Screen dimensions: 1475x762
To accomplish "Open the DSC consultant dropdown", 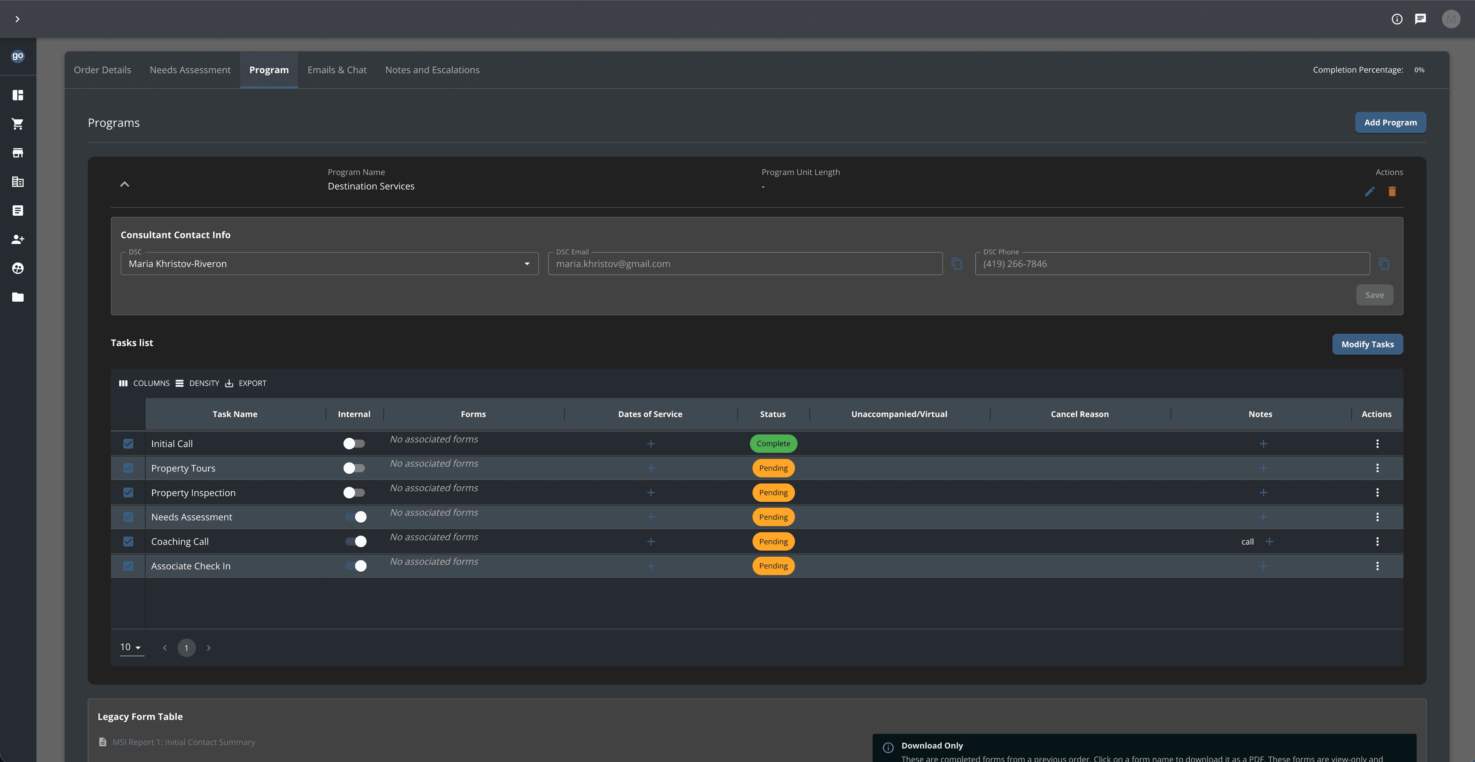I will pyautogui.click(x=329, y=264).
